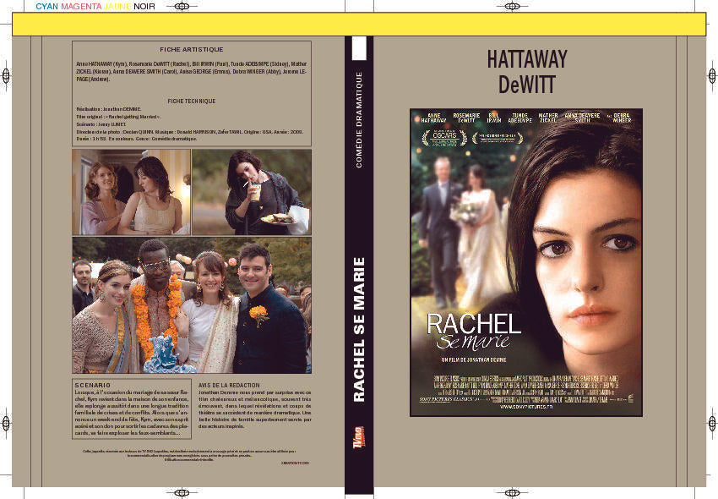Screen dimensions: 718x499
Task: Click the MAGENTA color label
Action: pyautogui.click(x=81, y=7)
